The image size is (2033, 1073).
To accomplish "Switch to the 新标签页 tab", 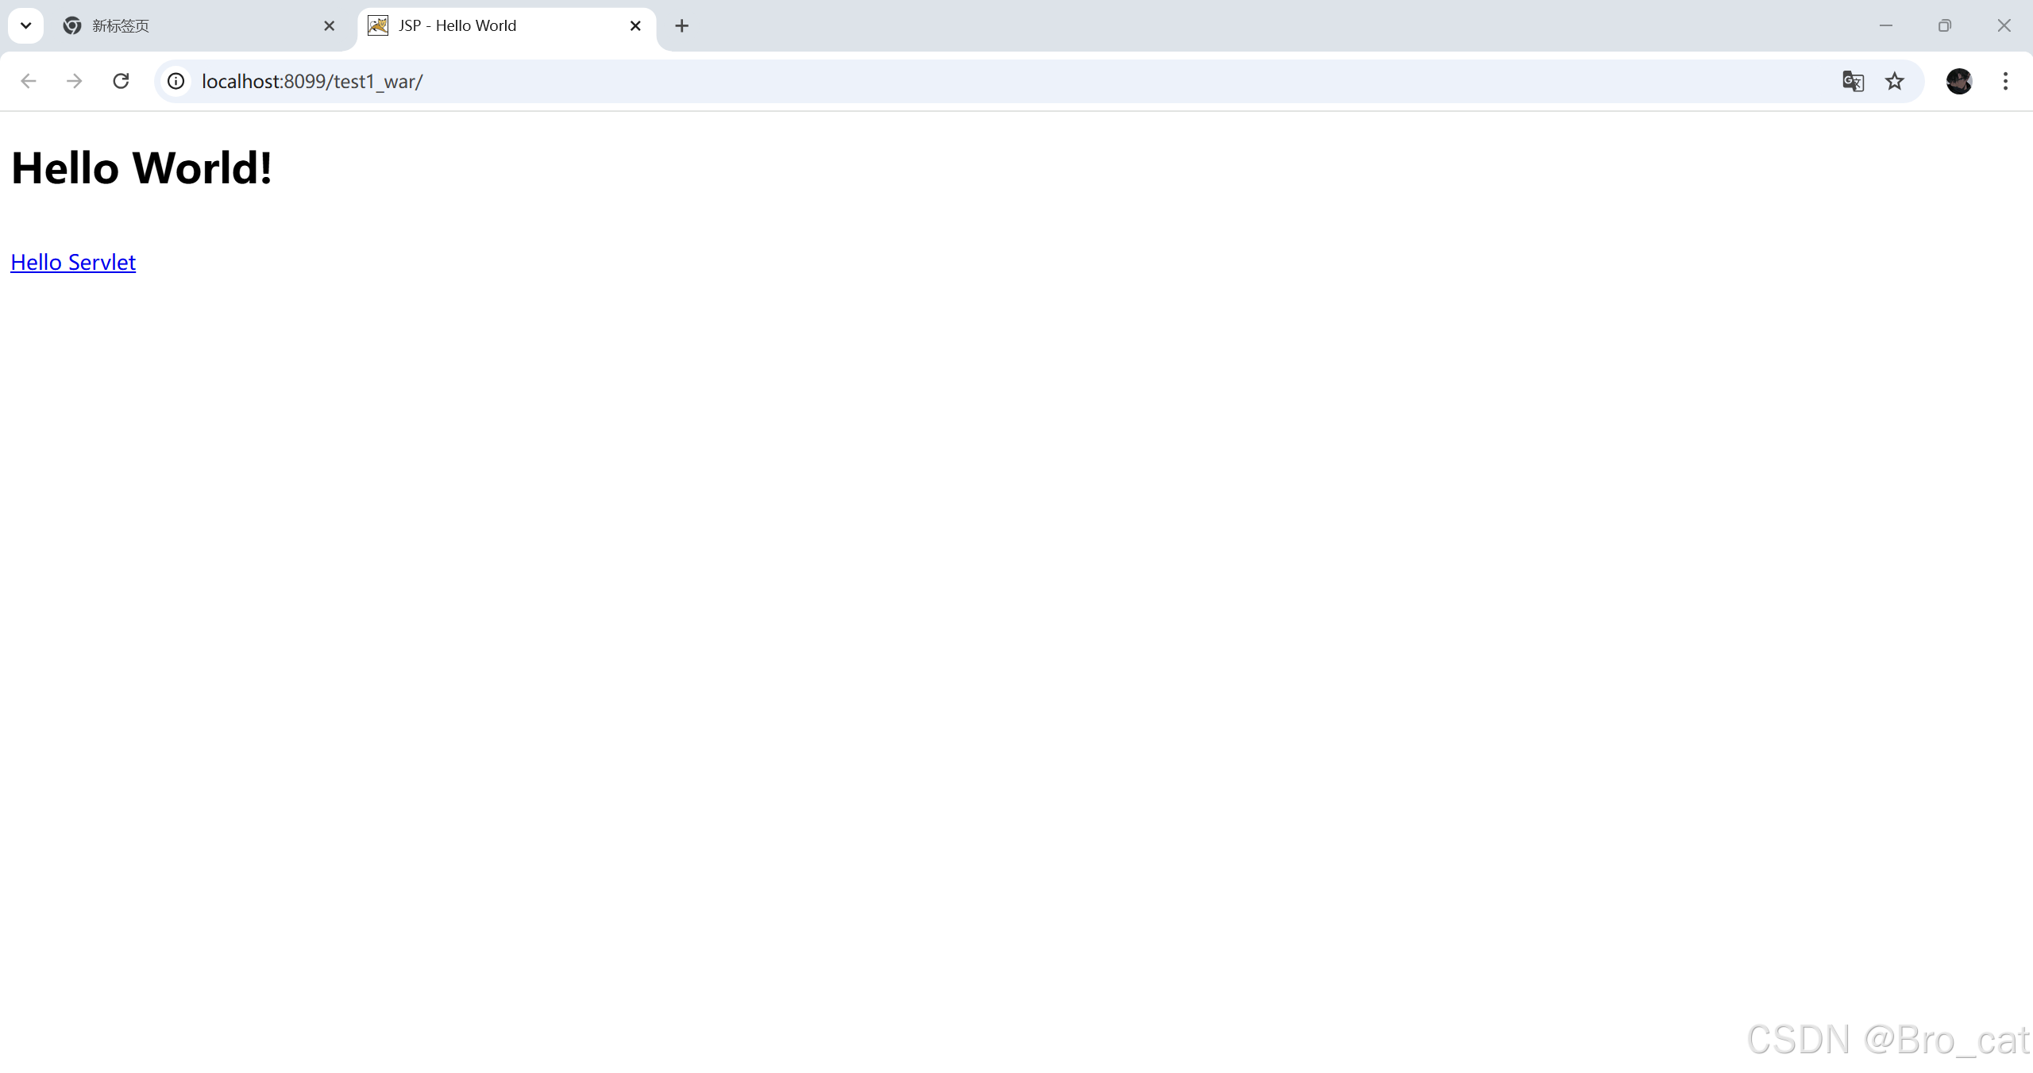I will click(x=191, y=25).
